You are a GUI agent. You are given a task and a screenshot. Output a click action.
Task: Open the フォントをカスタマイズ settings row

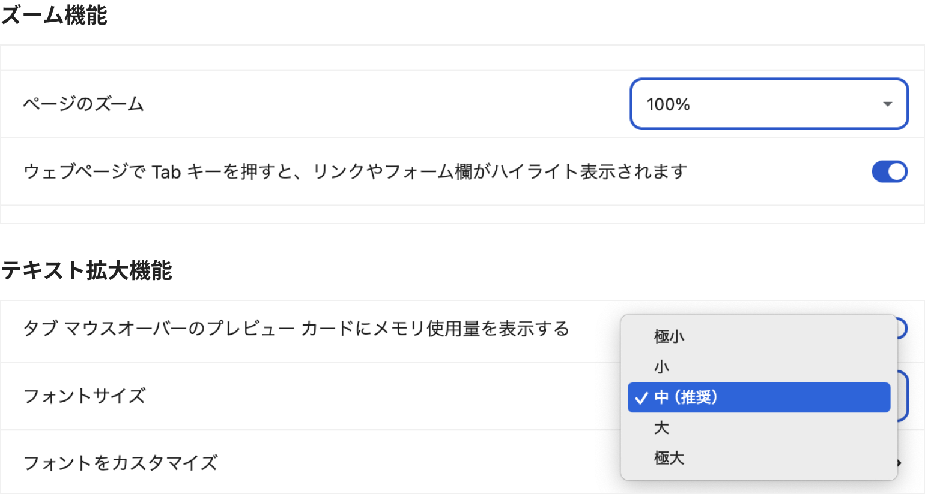(120, 463)
